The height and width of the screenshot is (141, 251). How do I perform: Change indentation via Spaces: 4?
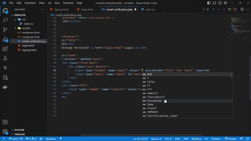[156, 139]
